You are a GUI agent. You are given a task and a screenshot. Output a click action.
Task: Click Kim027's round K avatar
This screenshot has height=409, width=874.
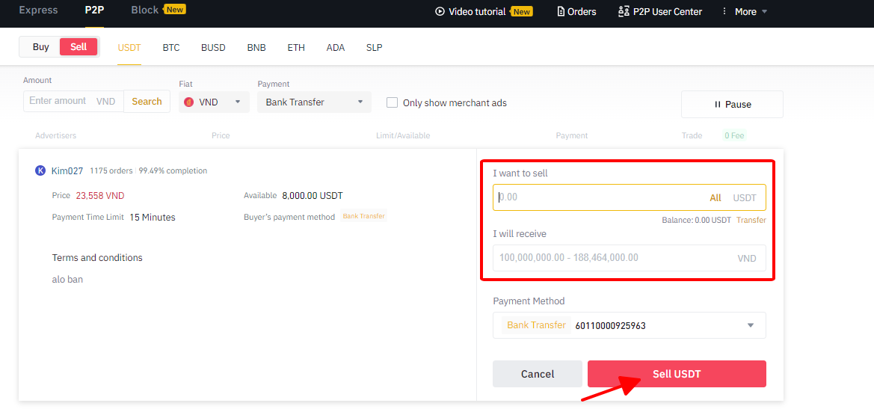point(40,170)
